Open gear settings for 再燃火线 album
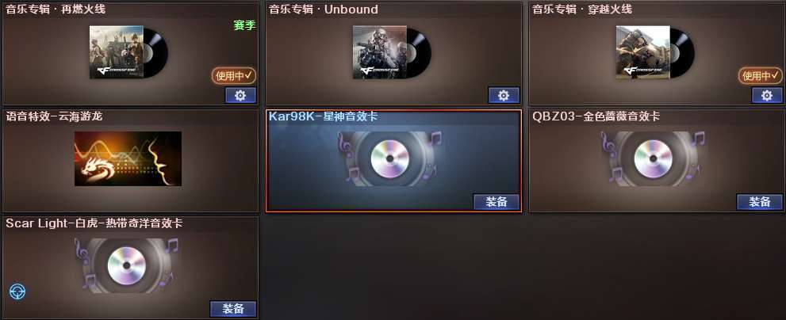This screenshot has width=786, height=320. tap(240, 95)
